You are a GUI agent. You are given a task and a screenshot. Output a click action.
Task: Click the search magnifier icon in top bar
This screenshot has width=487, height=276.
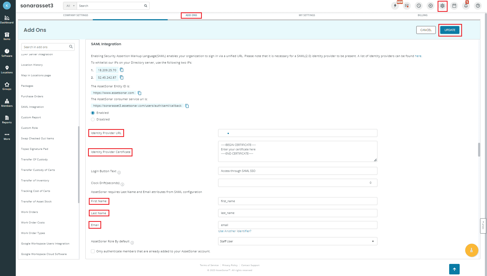click(x=146, y=6)
